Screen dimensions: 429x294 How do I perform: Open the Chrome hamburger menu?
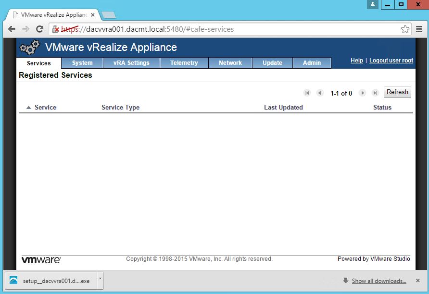(x=419, y=29)
